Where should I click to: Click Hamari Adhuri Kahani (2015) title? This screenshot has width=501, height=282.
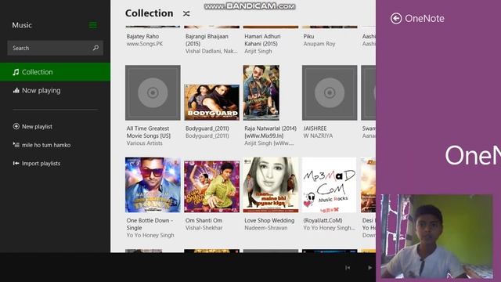(262, 40)
